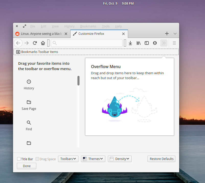Open the File menu
Viewport: 205px width, 183px height.
[x=33, y=26]
